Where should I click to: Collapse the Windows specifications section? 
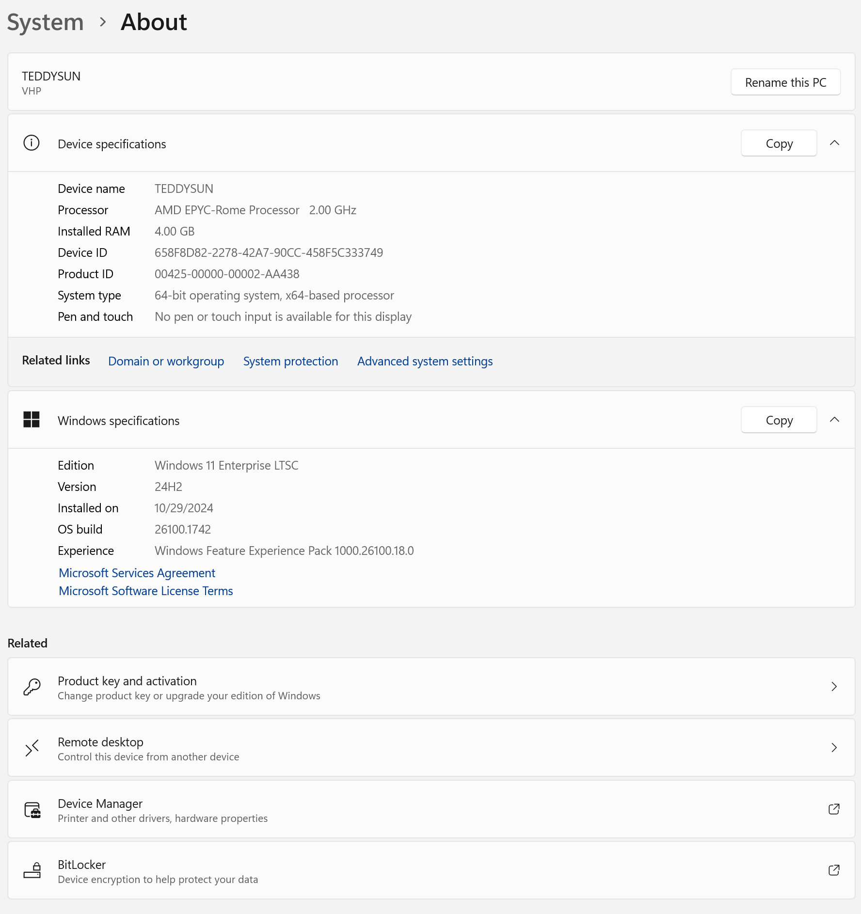point(834,420)
